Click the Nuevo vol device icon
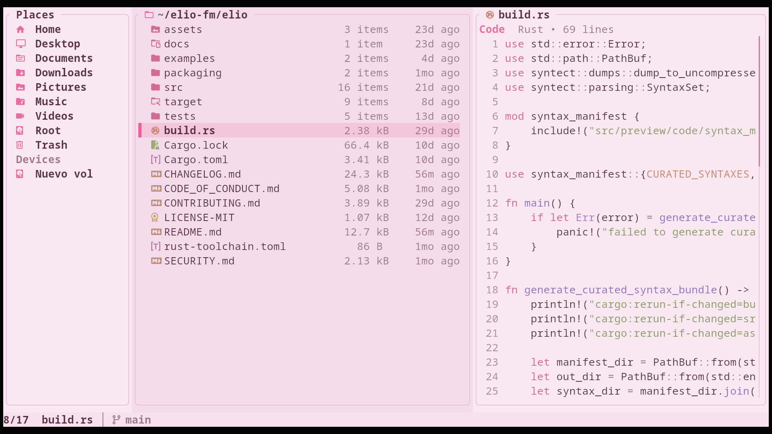Viewport: 772px width, 434px height. click(x=20, y=174)
